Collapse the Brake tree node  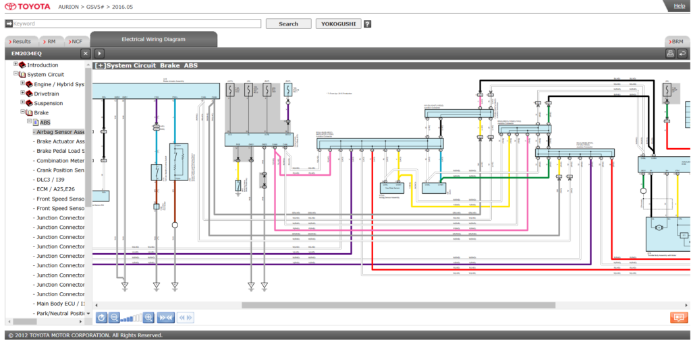tap(23, 112)
